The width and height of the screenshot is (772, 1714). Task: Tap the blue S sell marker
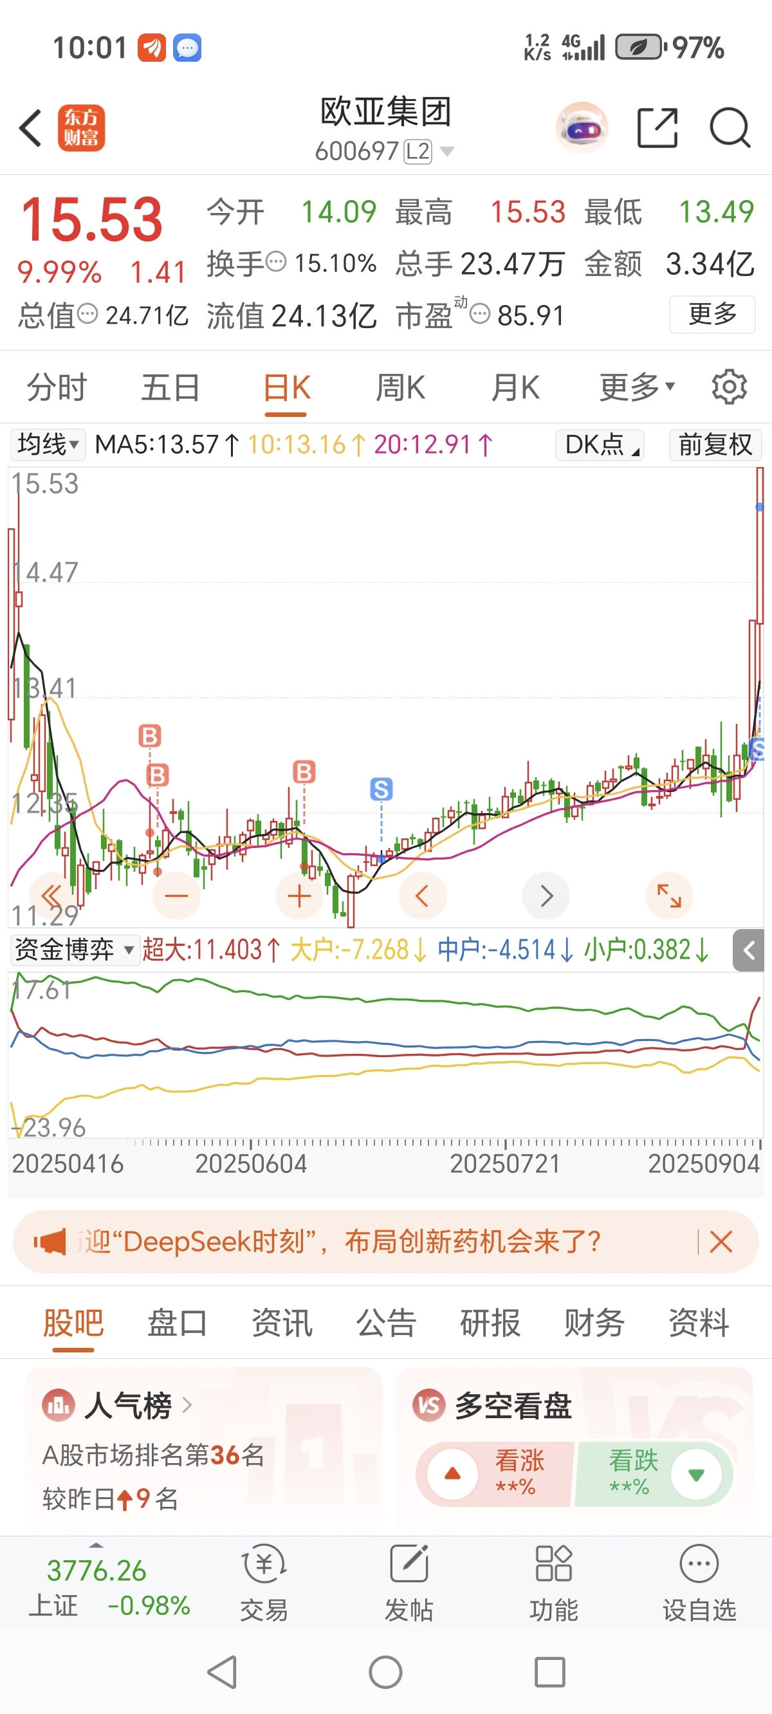click(x=381, y=789)
